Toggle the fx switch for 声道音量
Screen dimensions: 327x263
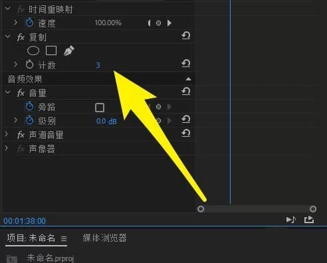[x=21, y=135]
